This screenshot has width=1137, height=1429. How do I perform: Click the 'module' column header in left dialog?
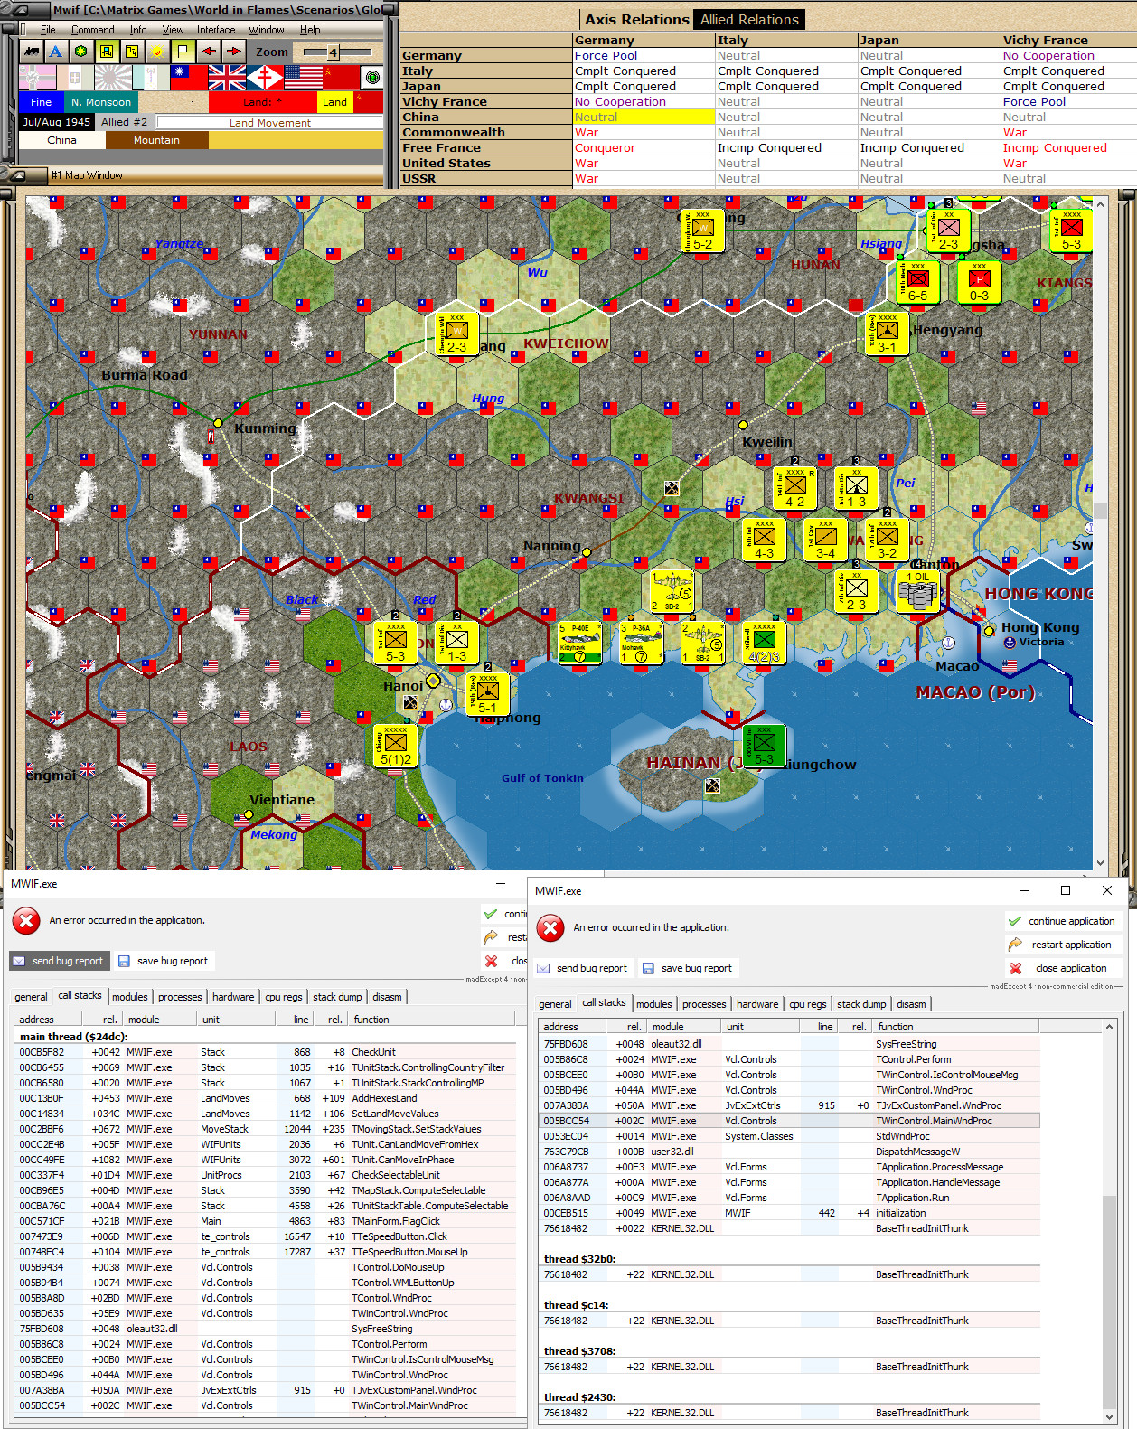[161, 1020]
